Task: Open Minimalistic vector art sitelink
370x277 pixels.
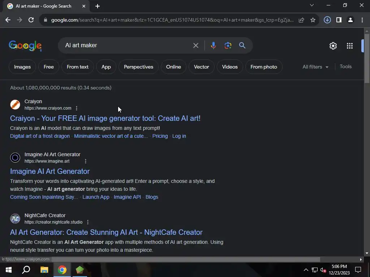Action: point(111,136)
